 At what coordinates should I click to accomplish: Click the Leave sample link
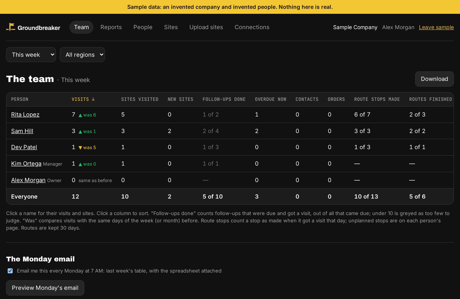pyautogui.click(x=436, y=27)
